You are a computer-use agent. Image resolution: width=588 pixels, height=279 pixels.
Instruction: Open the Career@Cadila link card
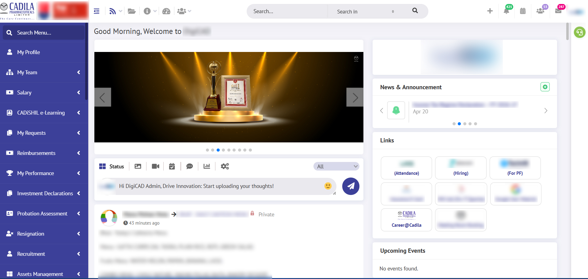(406, 220)
